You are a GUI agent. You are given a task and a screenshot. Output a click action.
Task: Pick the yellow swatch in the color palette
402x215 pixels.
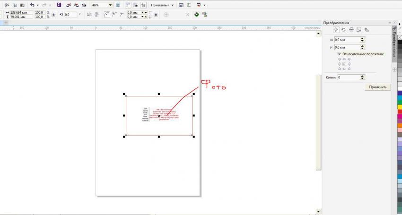click(x=399, y=107)
